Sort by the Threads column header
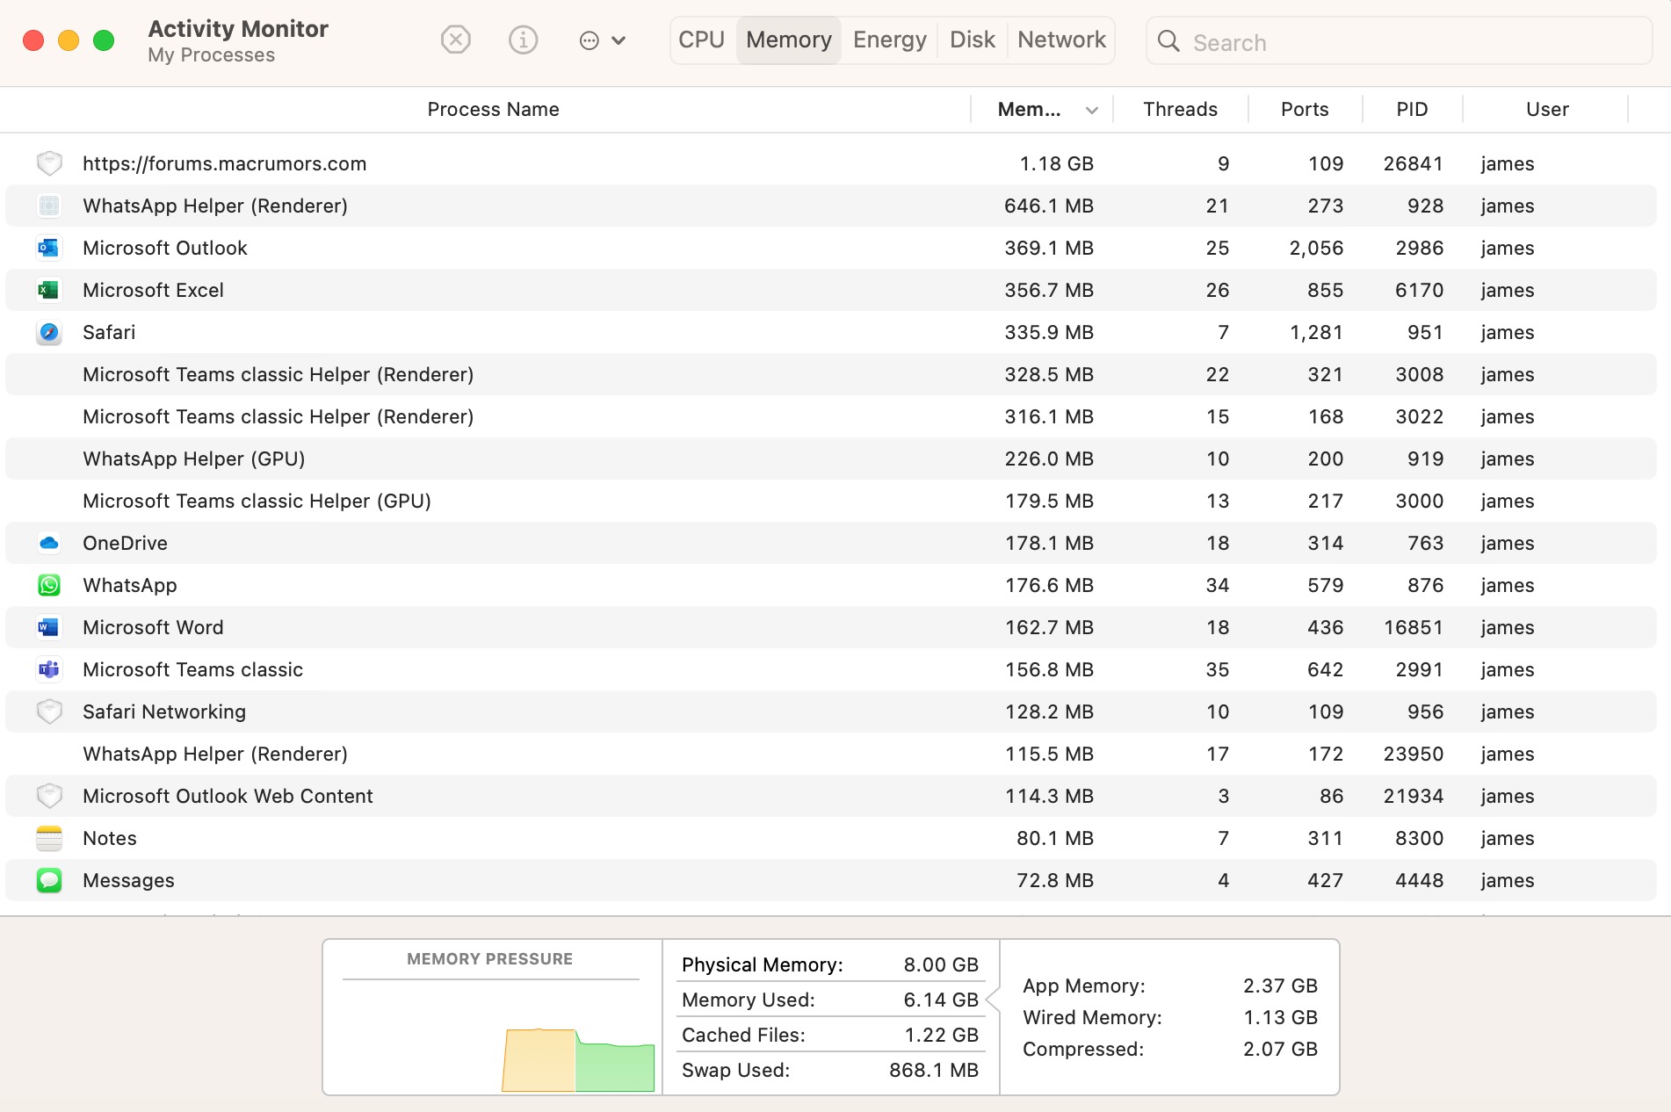Viewport: 1671px width, 1112px height. [1180, 110]
